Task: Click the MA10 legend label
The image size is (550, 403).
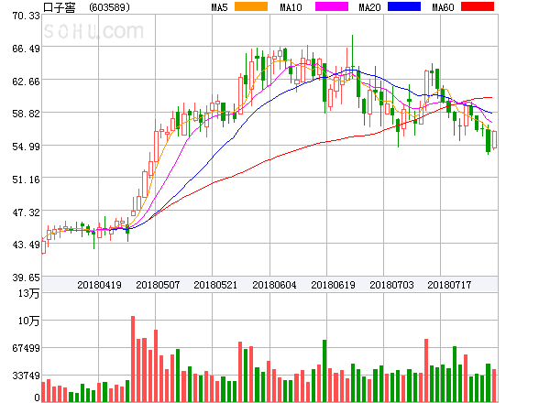Action: 291,7
